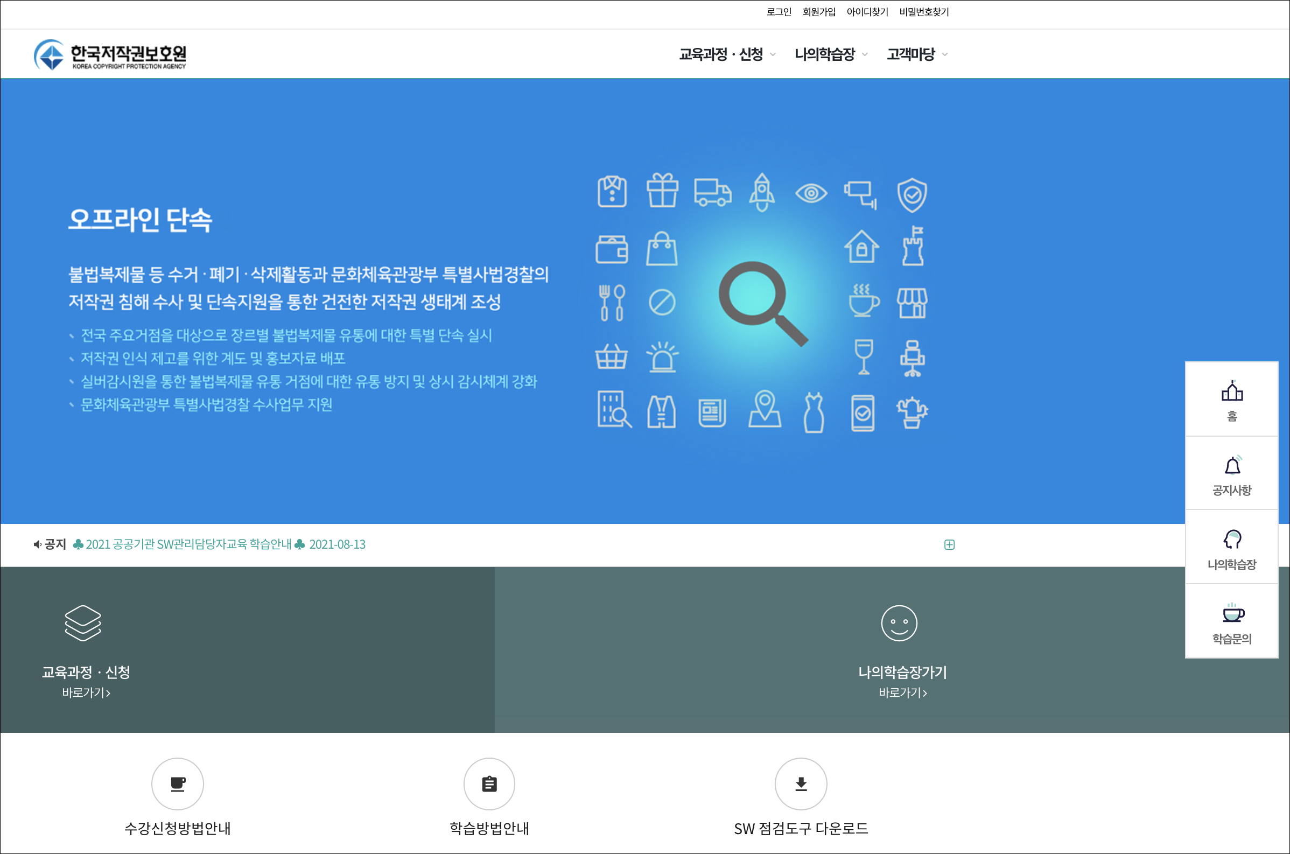This screenshot has height=854, width=1290.
Task: Click the stacked layers icon above 교육과정 신청
Action: tap(83, 622)
